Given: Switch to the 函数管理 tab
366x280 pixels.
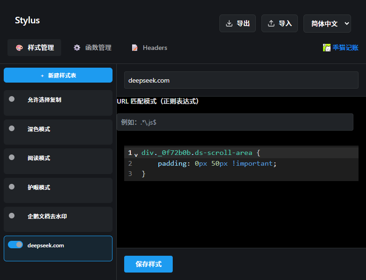Looking at the screenshot, I should pyautogui.click(x=92, y=48).
